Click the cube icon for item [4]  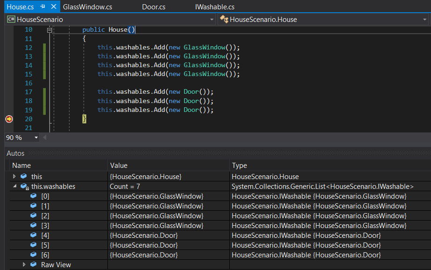[x=34, y=235]
